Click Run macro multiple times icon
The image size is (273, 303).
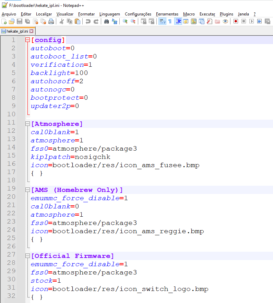[x=259, y=21]
